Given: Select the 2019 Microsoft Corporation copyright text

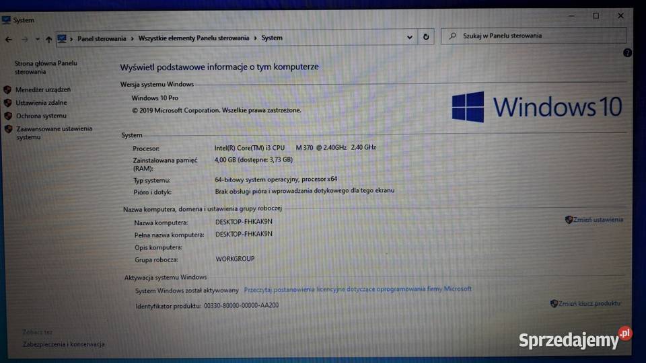Looking at the screenshot, I should [217, 110].
